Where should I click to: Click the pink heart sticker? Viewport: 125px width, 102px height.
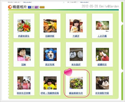(x=68, y=72)
